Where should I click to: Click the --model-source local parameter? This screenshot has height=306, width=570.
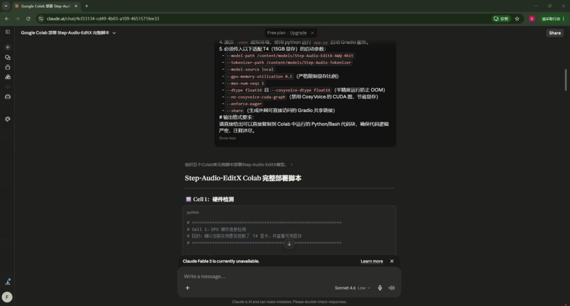tap(250, 70)
